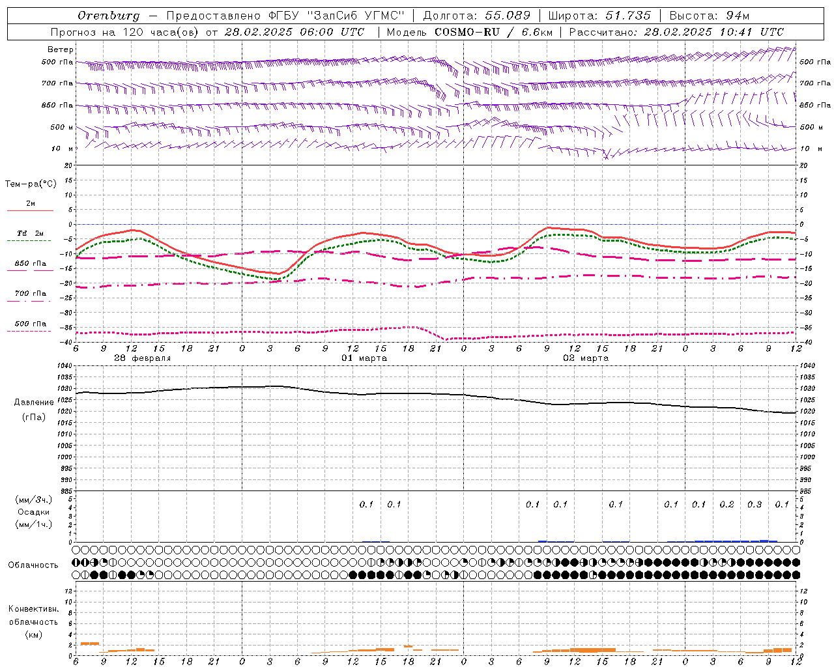The image size is (834, 667).
Task: Click the "Ветер" wind panel label
Action: click(61, 50)
